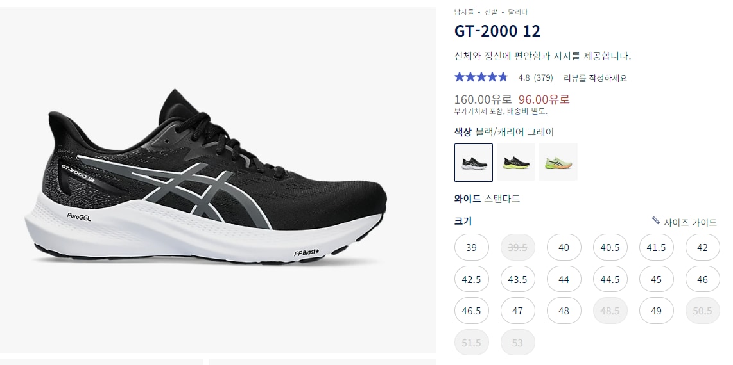
Task: Choose the black and neon yellow shoe color
Action: (x=516, y=162)
